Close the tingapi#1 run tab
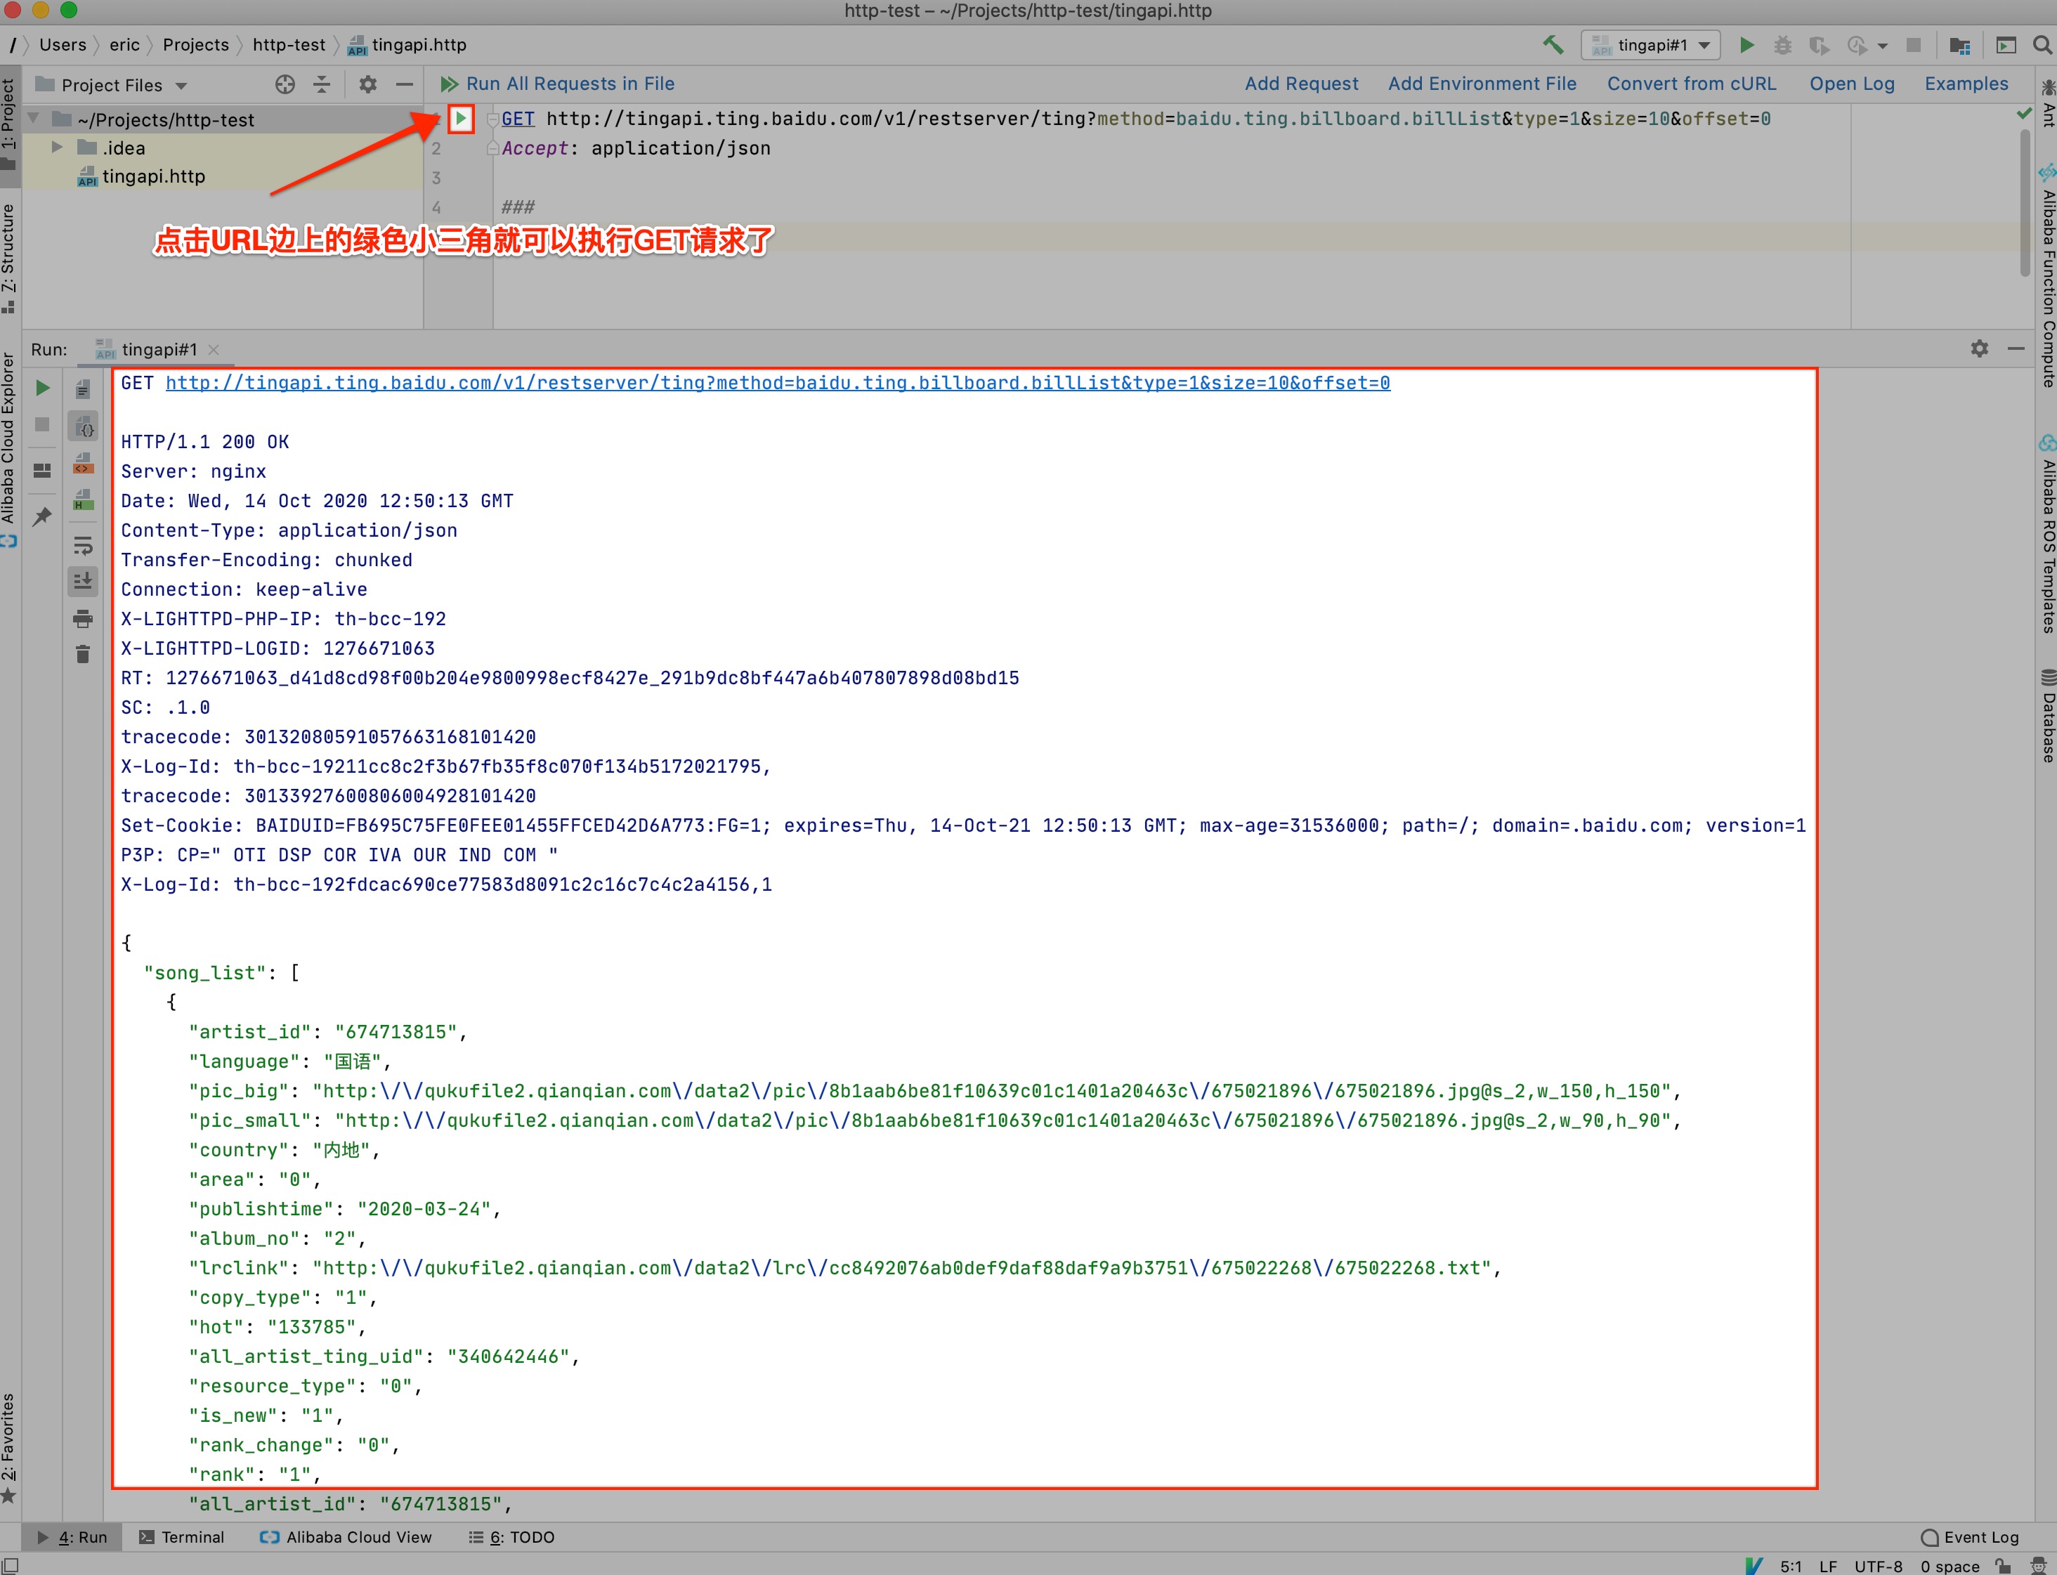Viewport: 2057px width, 1575px height. pyautogui.click(x=214, y=350)
